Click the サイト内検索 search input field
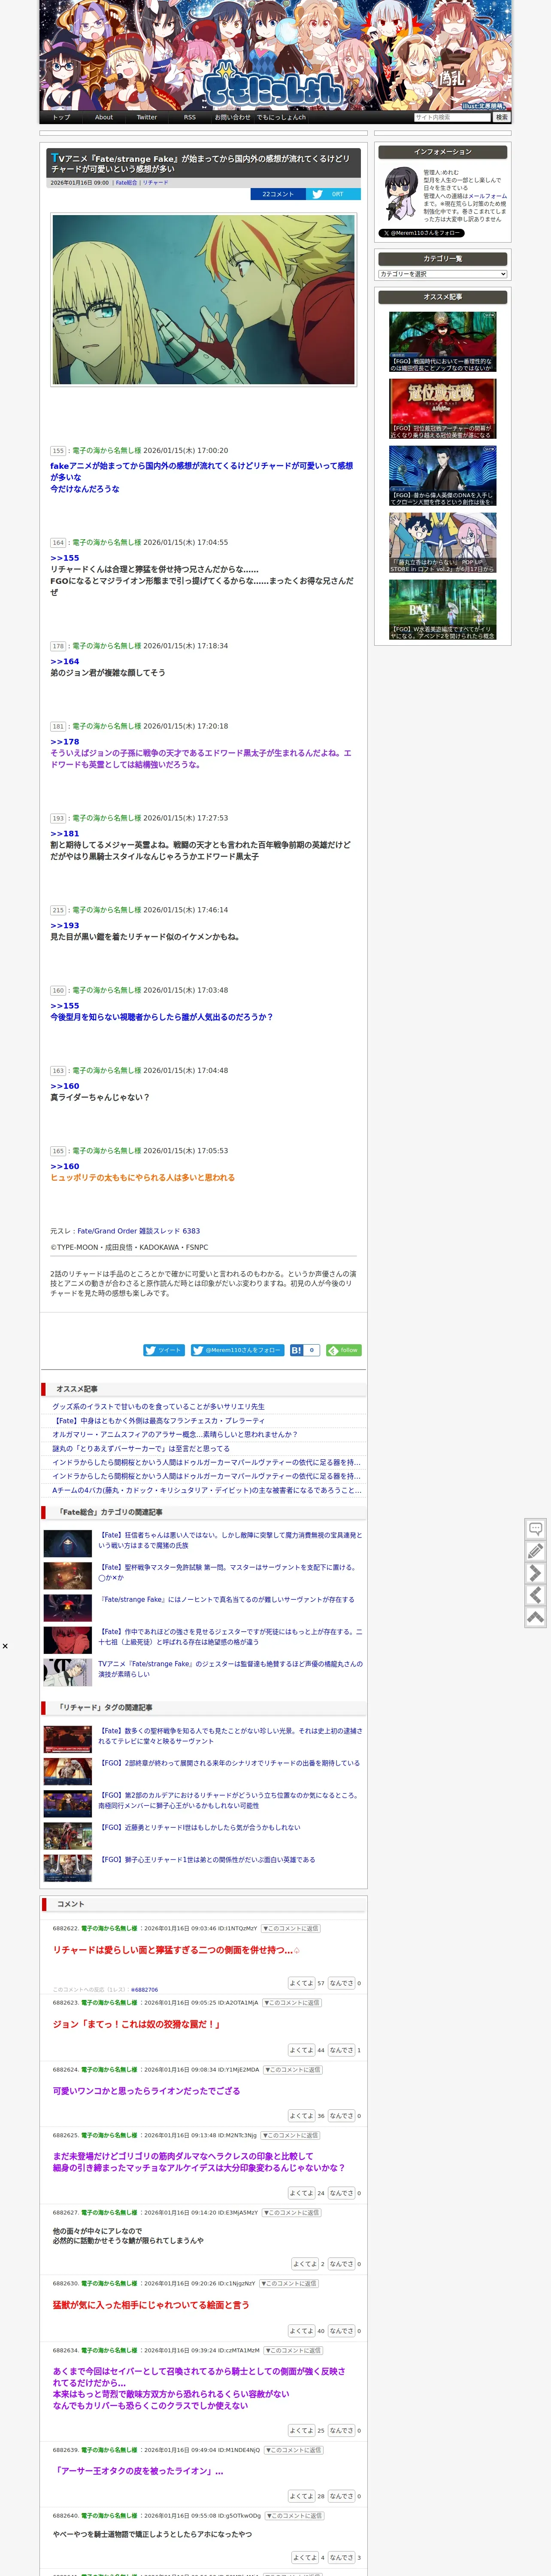The height and width of the screenshot is (2576, 551). (x=452, y=117)
